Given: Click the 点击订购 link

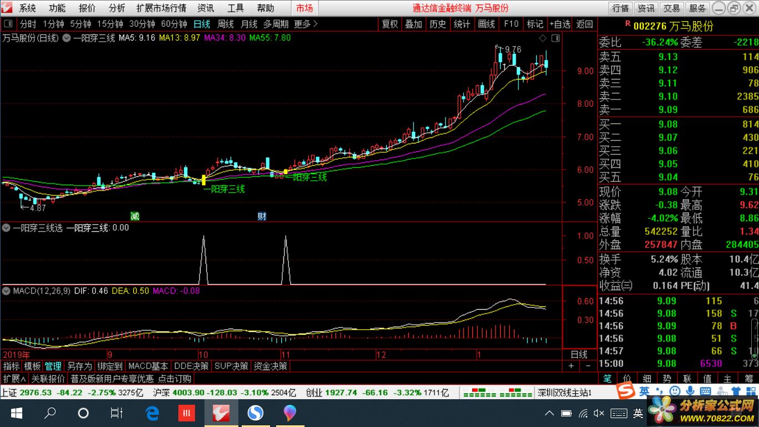Looking at the screenshot, I should pyautogui.click(x=174, y=379).
